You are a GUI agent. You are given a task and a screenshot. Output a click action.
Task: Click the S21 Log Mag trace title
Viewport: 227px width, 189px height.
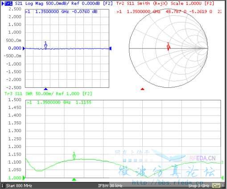click(x=64, y=4)
